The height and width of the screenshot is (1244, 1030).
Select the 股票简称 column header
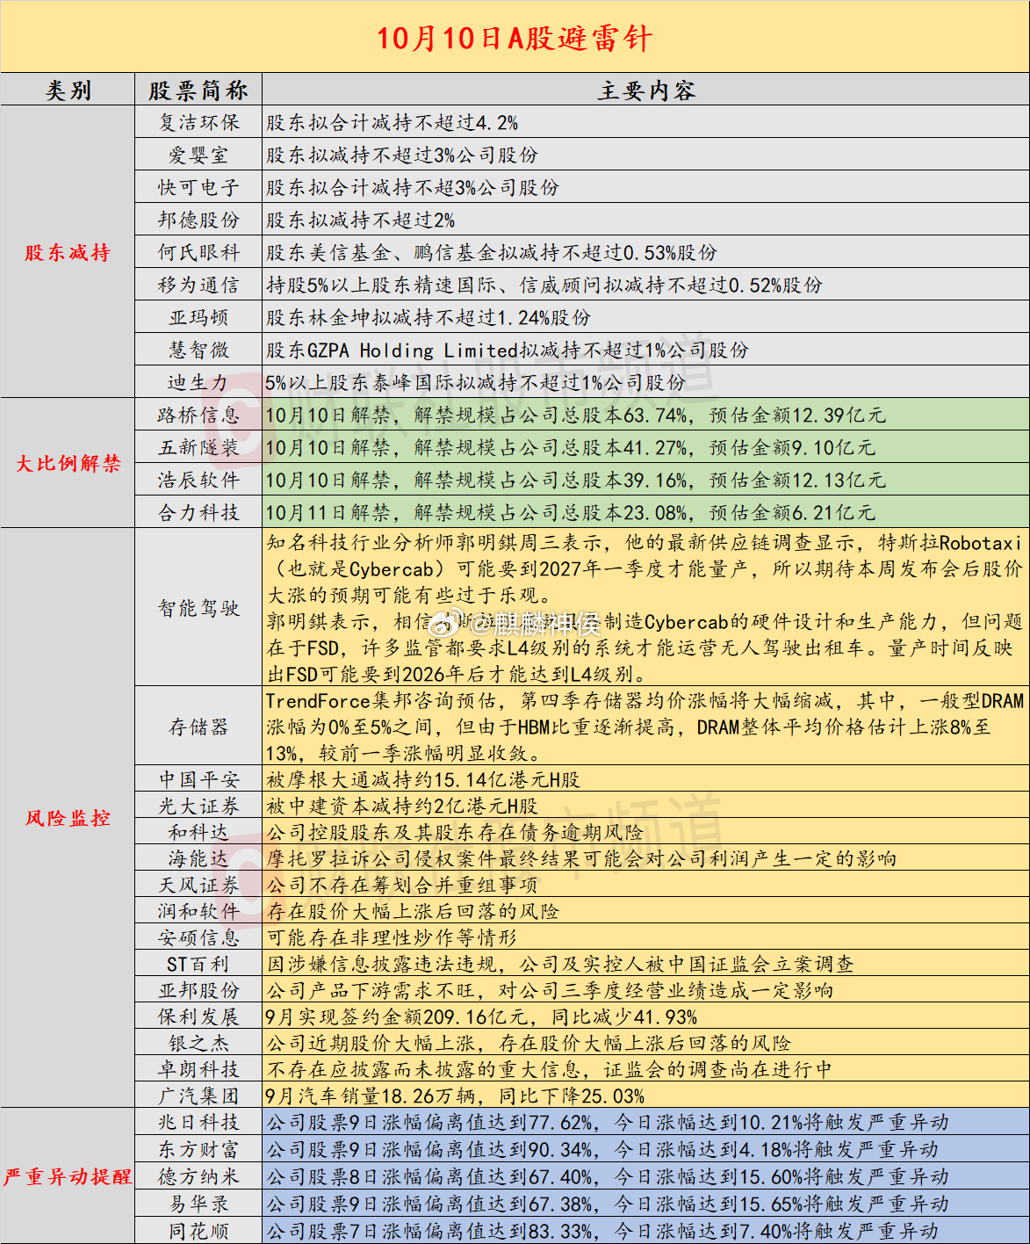(x=198, y=90)
